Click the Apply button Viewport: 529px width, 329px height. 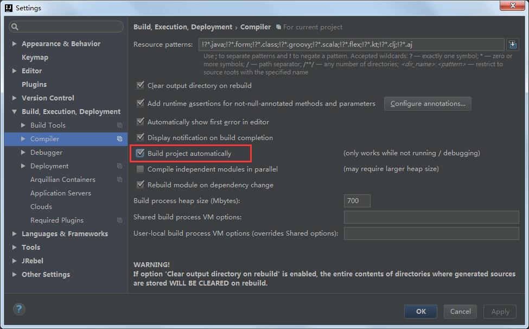click(499, 312)
